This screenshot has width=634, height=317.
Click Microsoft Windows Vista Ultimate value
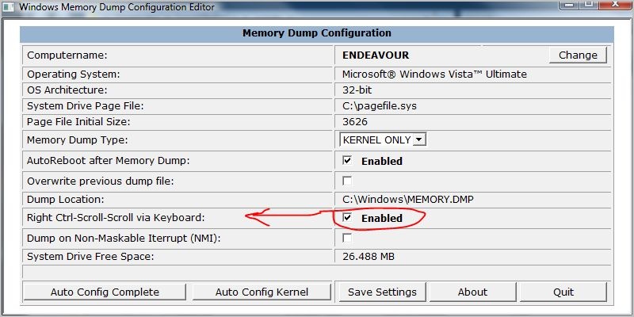pos(434,74)
